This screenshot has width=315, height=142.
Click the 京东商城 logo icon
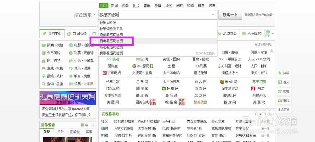pyautogui.click(x=104, y=73)
